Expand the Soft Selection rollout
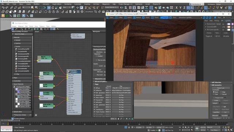The height and width of the screenshot is (132, 234). [221, 82]
